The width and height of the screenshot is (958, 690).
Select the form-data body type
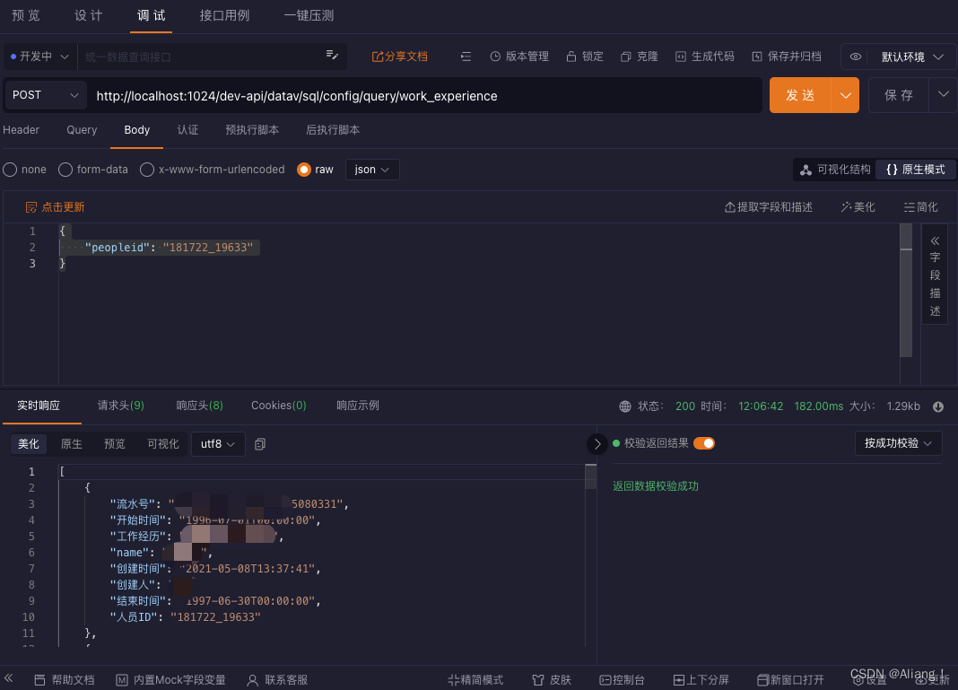click(65, 170)
